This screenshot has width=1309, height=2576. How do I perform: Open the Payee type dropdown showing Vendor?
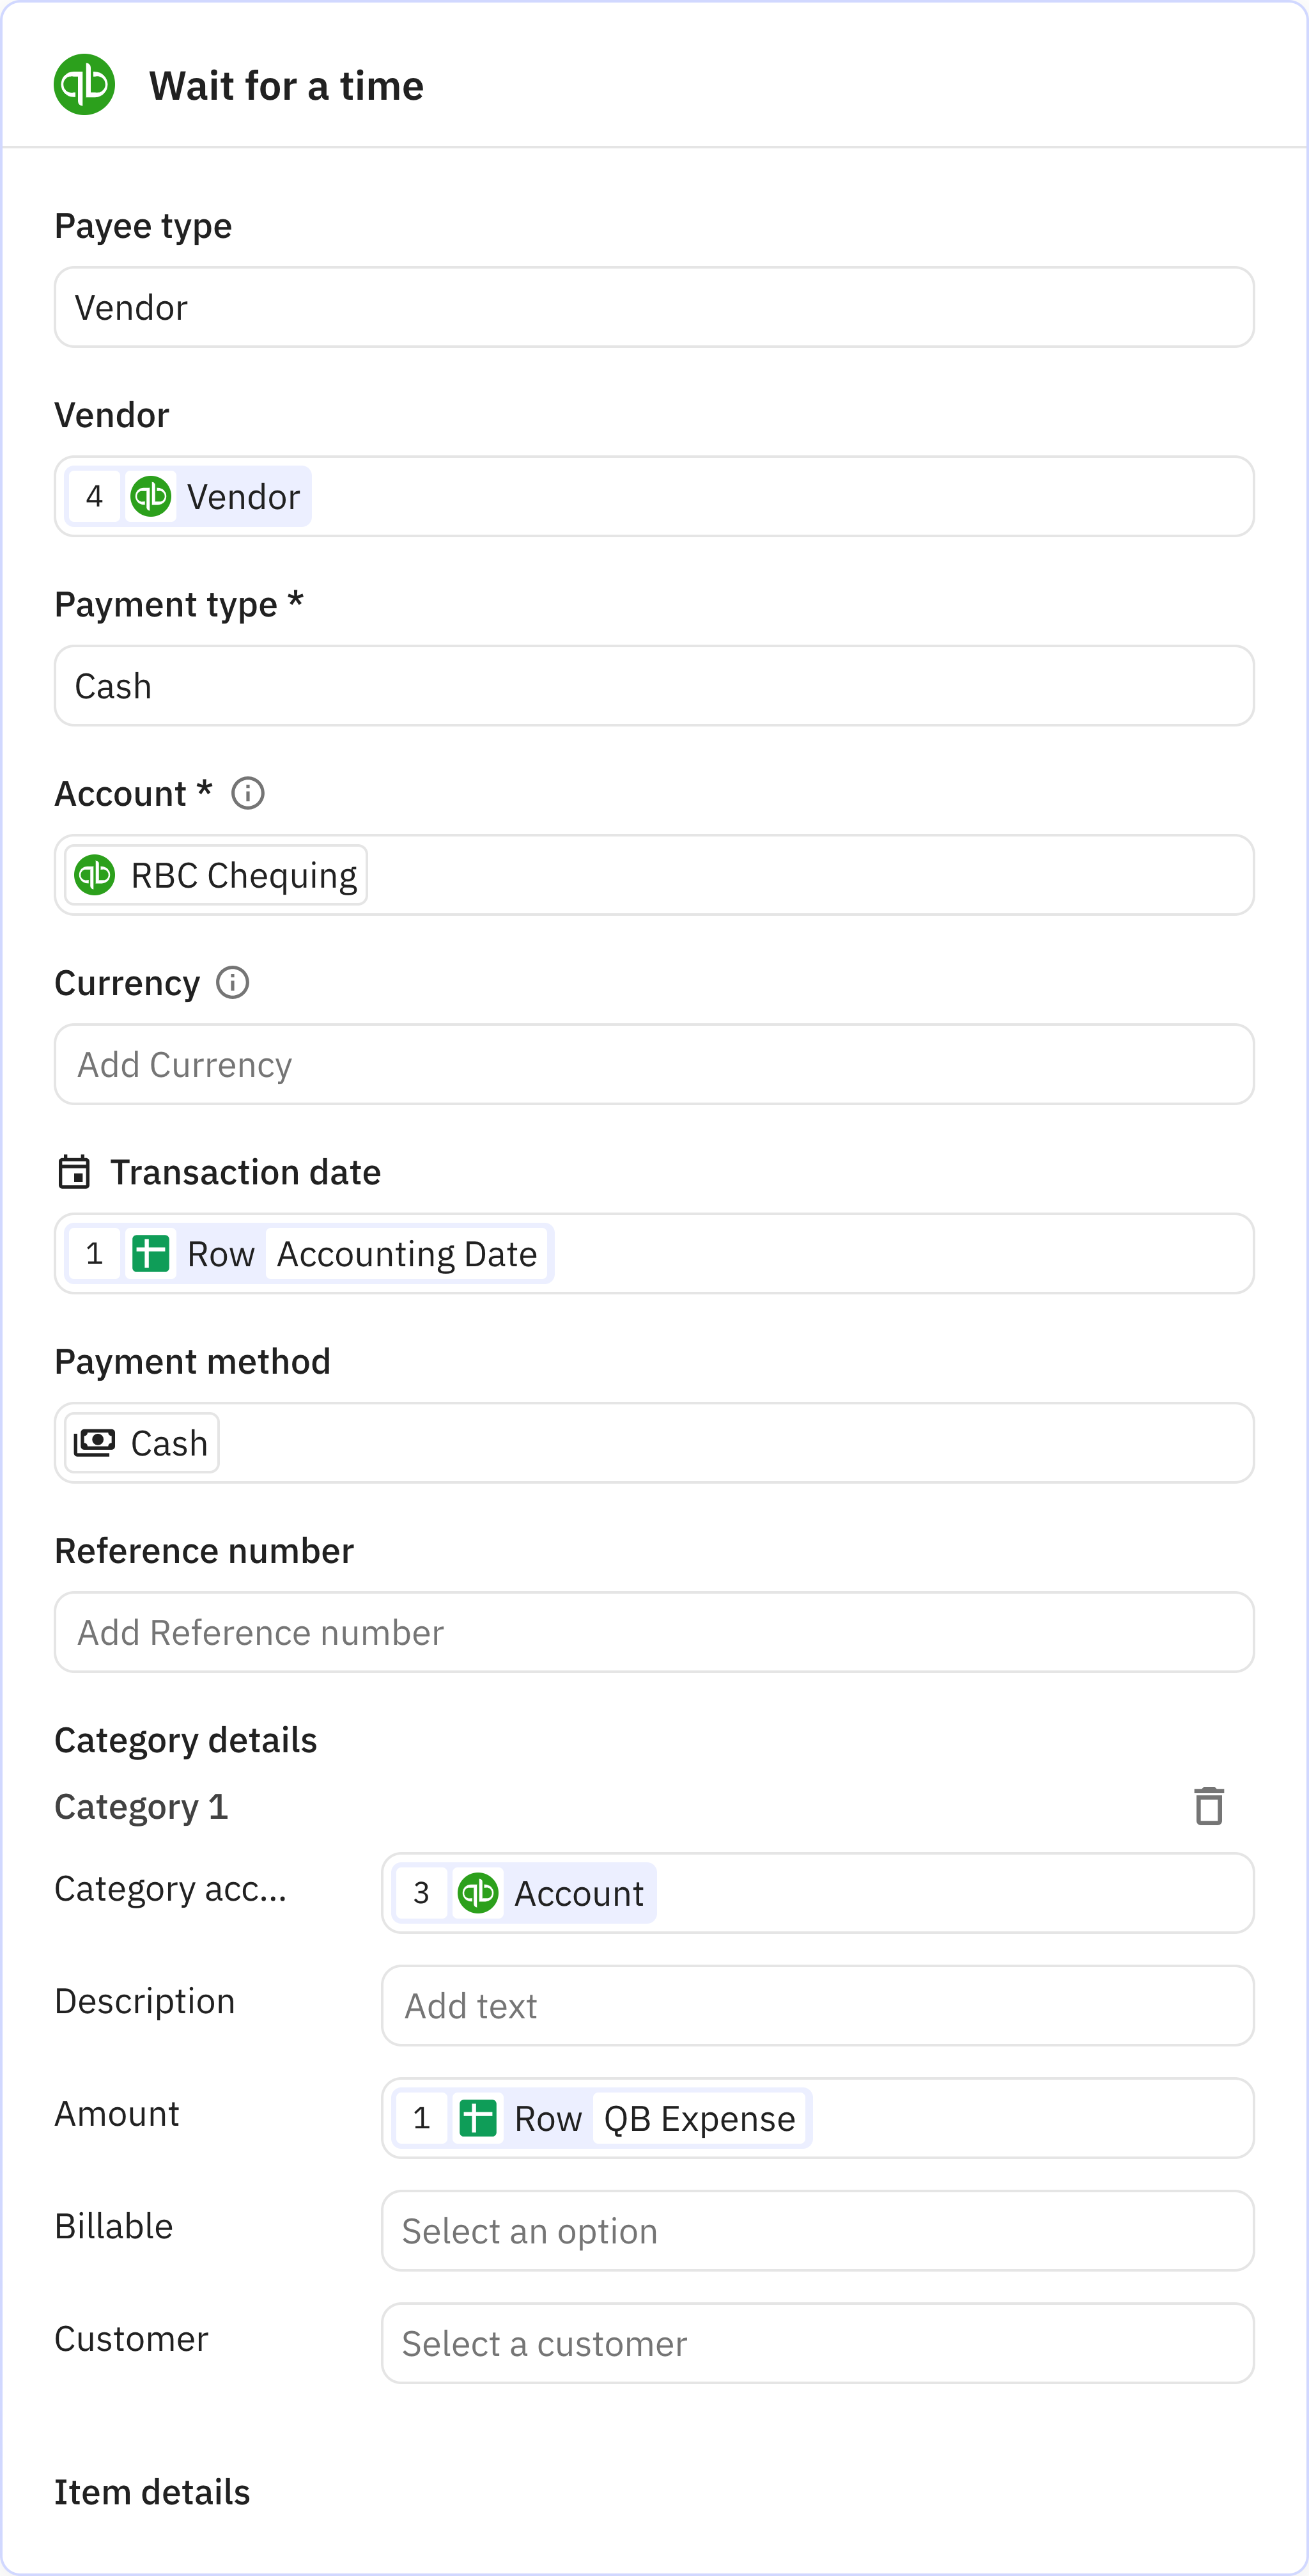point(653,307)
